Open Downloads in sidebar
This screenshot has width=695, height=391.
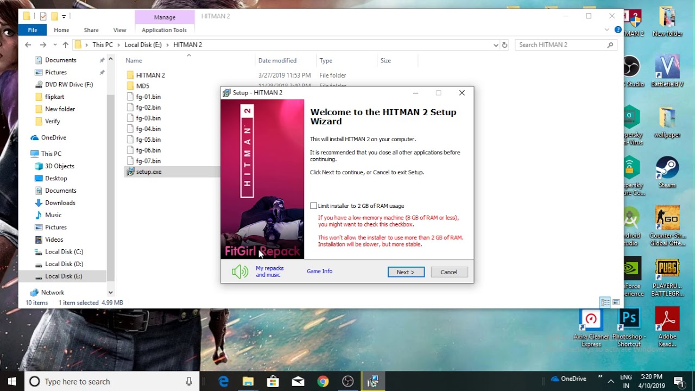(x=60, y=203)
